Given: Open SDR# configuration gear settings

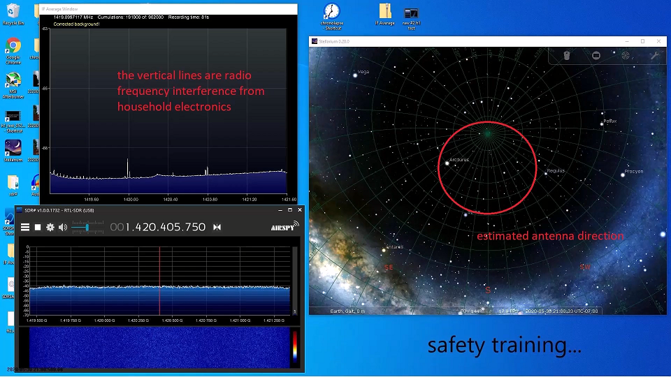Looking at the screenshot, I should click(x=50, y=227).
